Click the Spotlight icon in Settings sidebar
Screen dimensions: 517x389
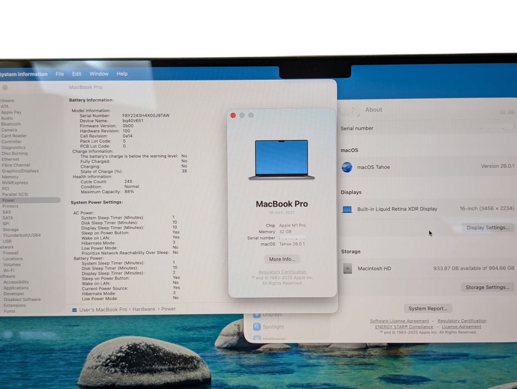pos(257,327)
